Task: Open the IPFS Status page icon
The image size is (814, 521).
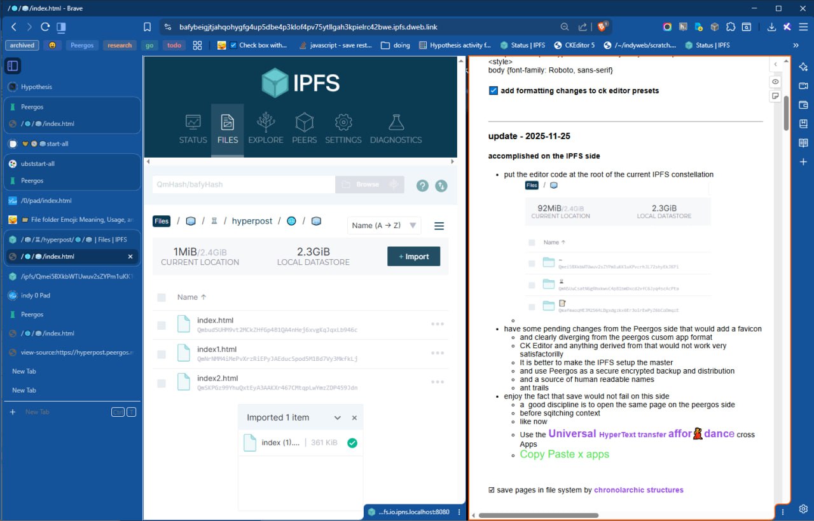Action: point(193,129)
